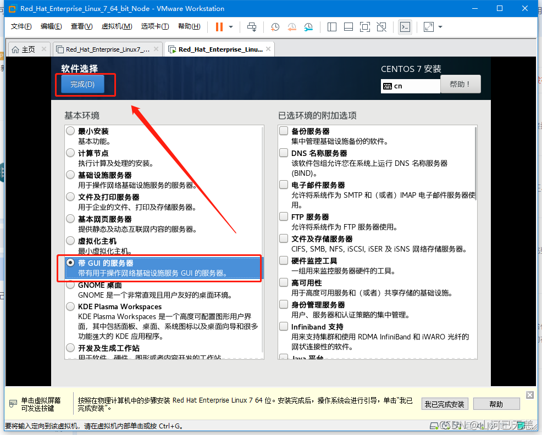Check the 备份服务器 checkbox
The width and height of the screenshot is (542, 435).
click(x=284, y=131)
